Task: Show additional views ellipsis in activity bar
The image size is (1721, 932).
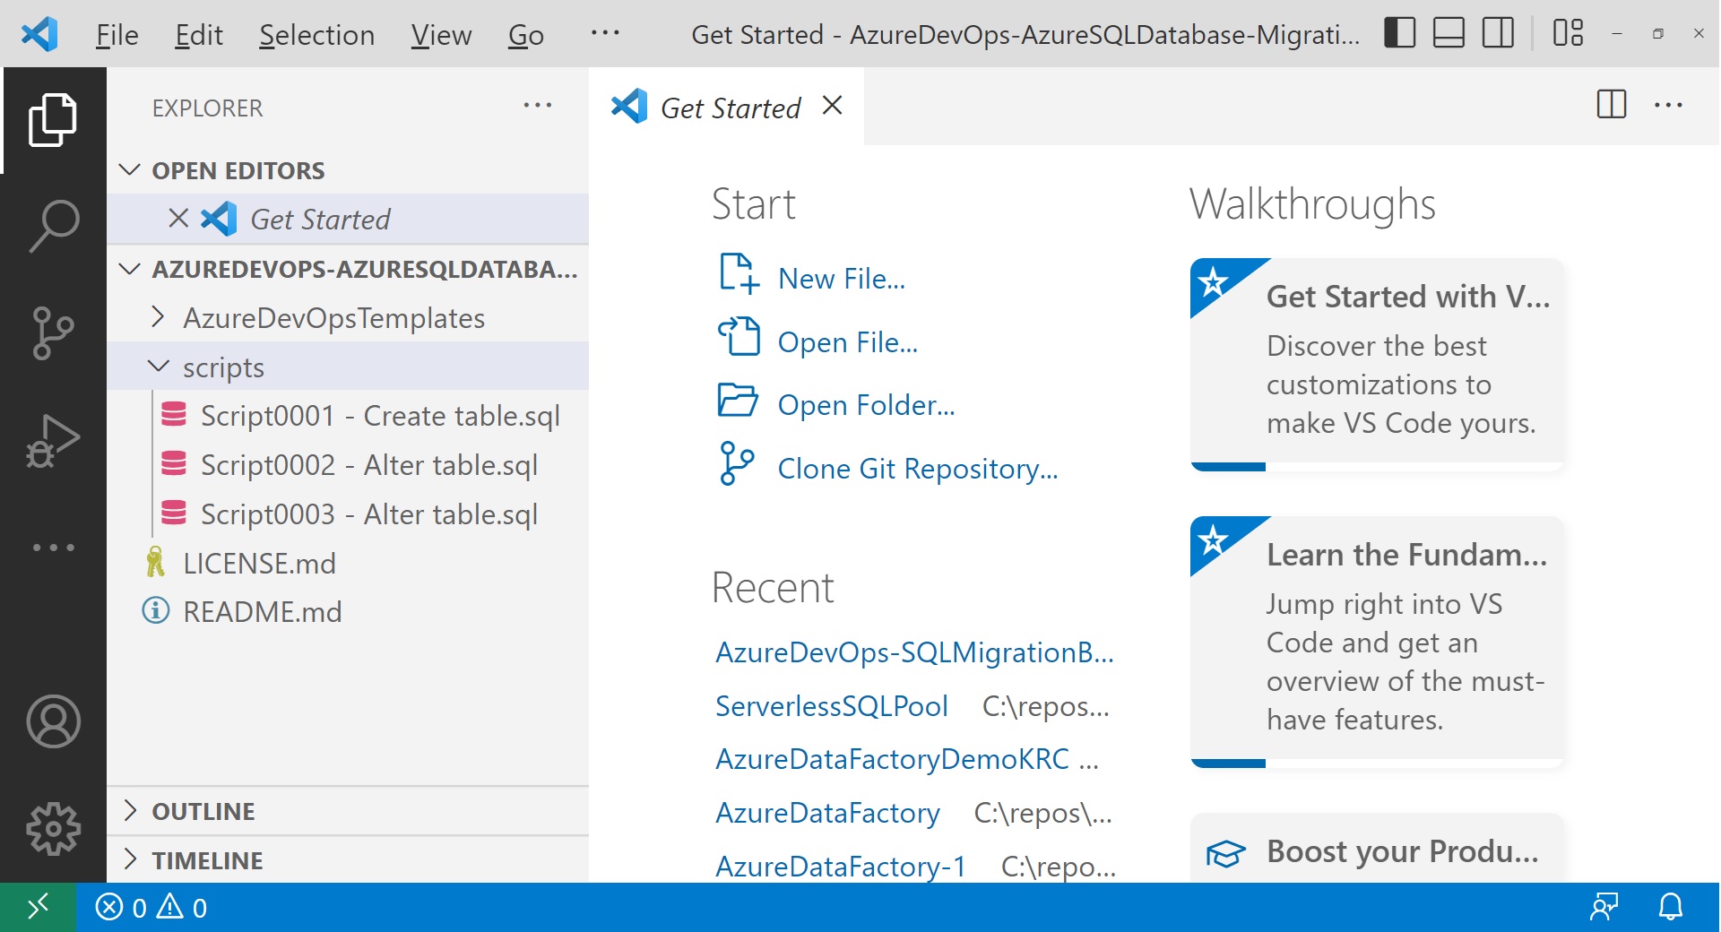Action: (x=53, y=547)
